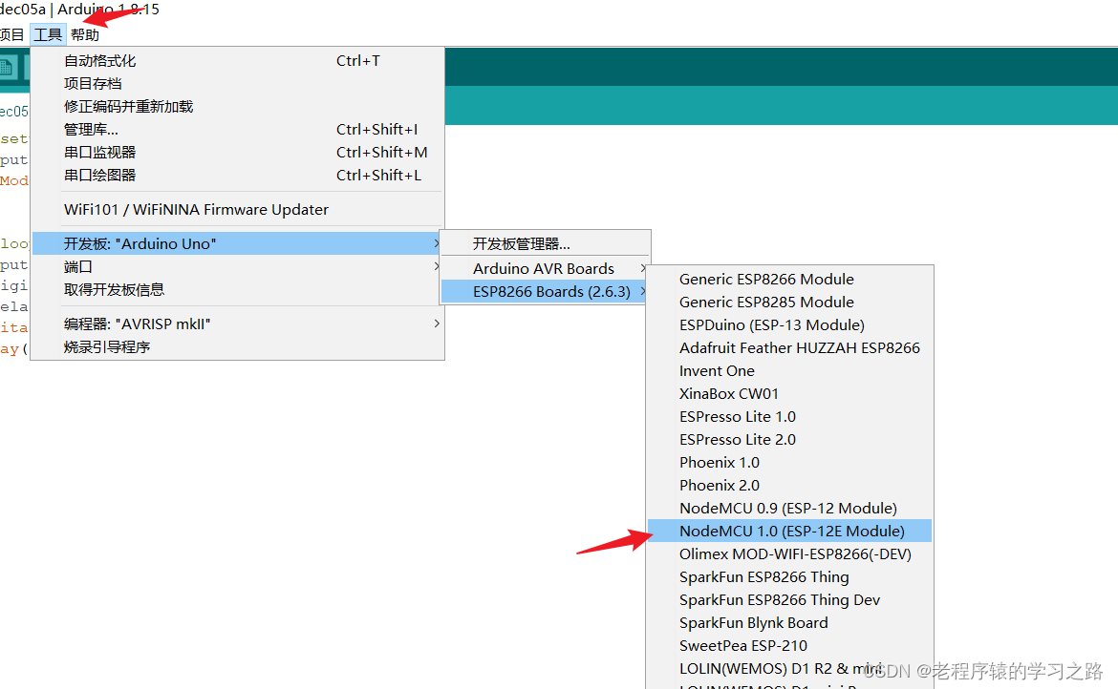This screenshot has height=689, width=1118.
Task: Open 管理库... library manager
Action: [238, 130]
